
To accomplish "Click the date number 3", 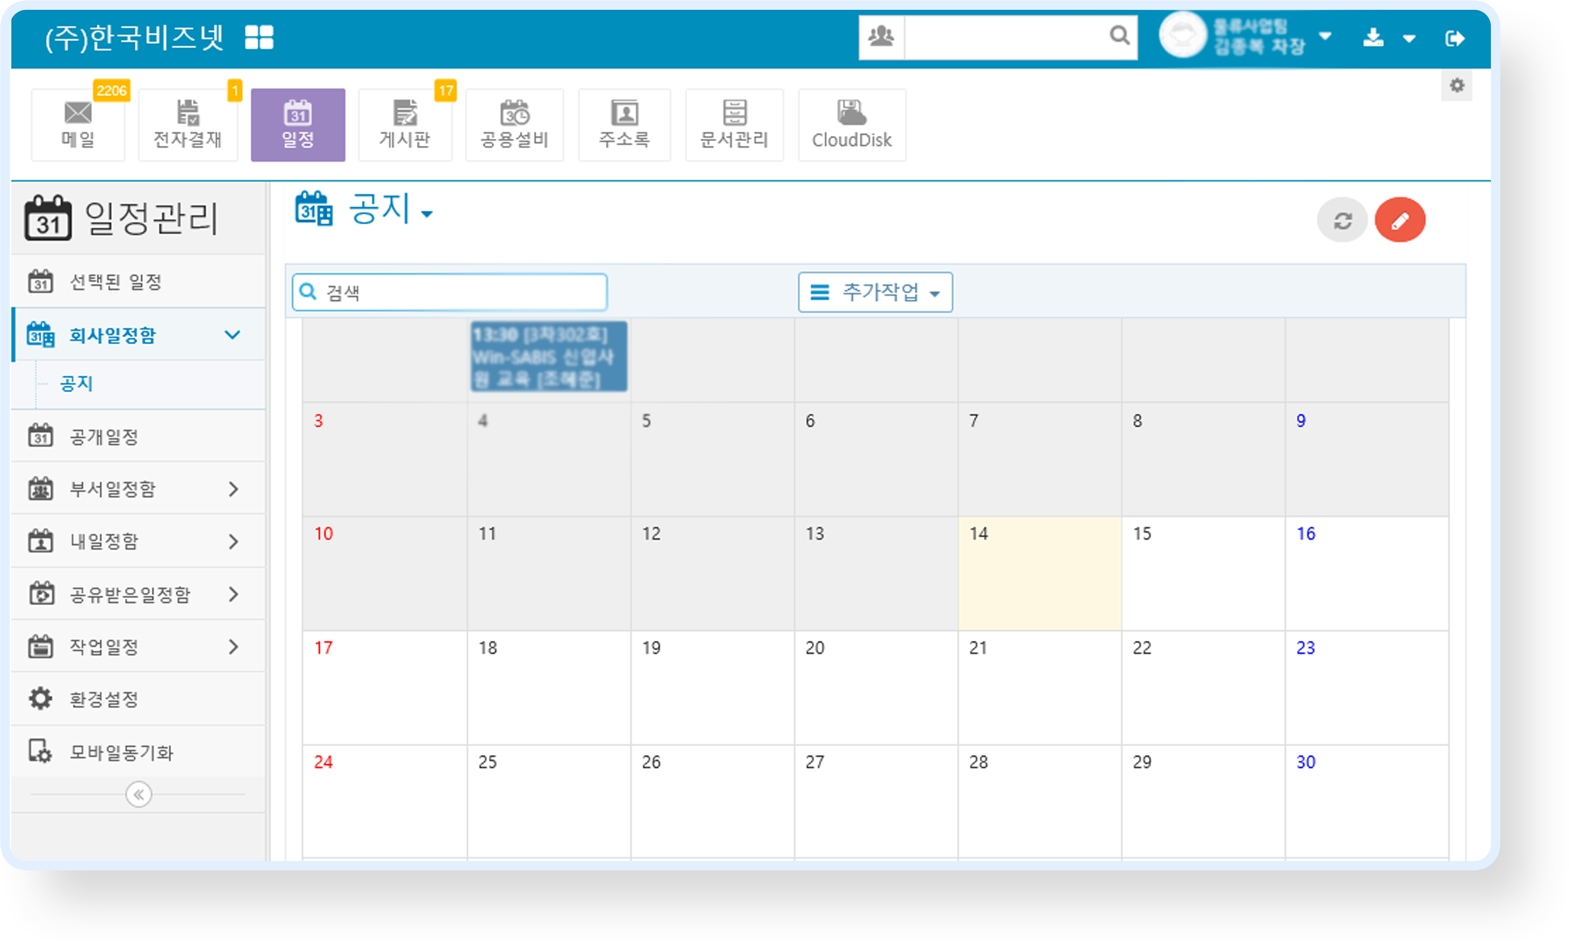I will point(318,421).
